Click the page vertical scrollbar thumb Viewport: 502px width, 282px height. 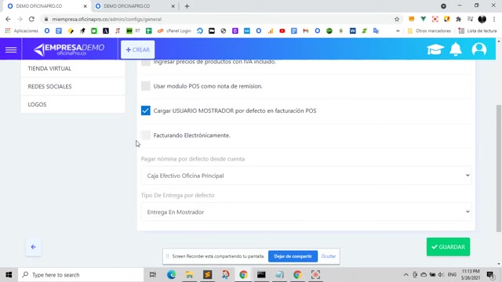[499, 168]
